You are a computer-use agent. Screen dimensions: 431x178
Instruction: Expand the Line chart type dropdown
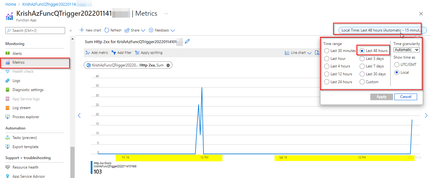tap(298, 53)
